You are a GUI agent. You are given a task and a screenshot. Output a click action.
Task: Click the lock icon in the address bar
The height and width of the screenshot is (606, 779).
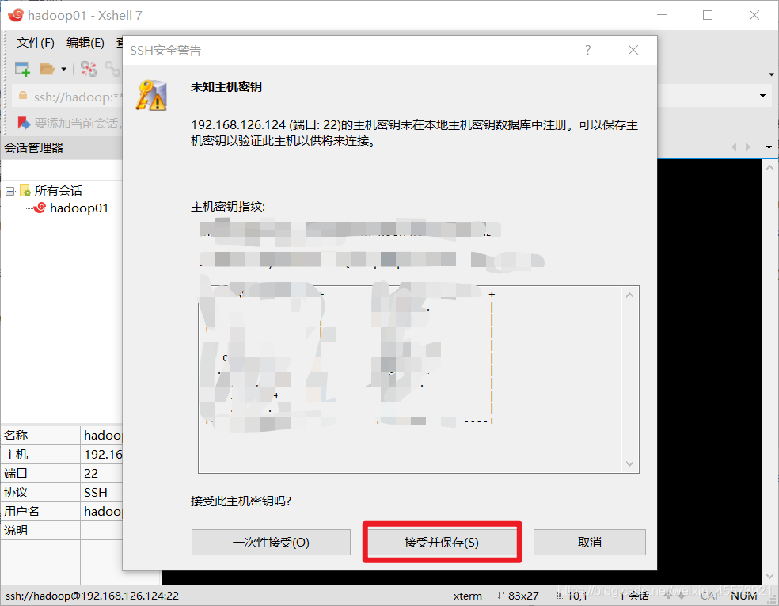tap(24, 97)
